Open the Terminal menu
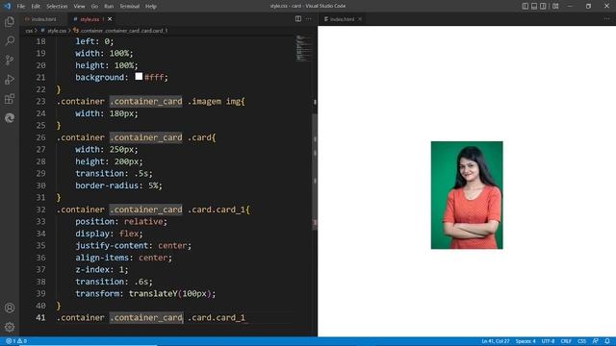Viewport: 616px width, 346px height. [x=130, y=7]
